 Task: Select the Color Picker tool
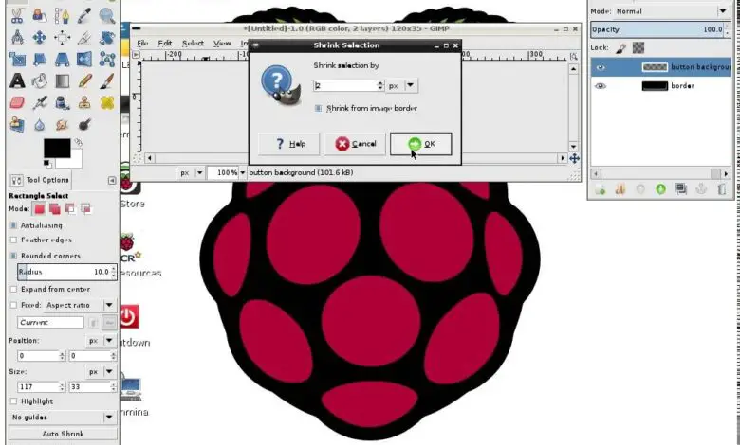84,15
